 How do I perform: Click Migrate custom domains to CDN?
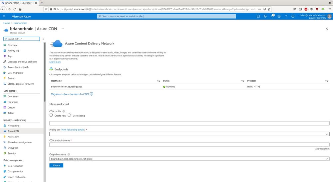click(72, 94)
